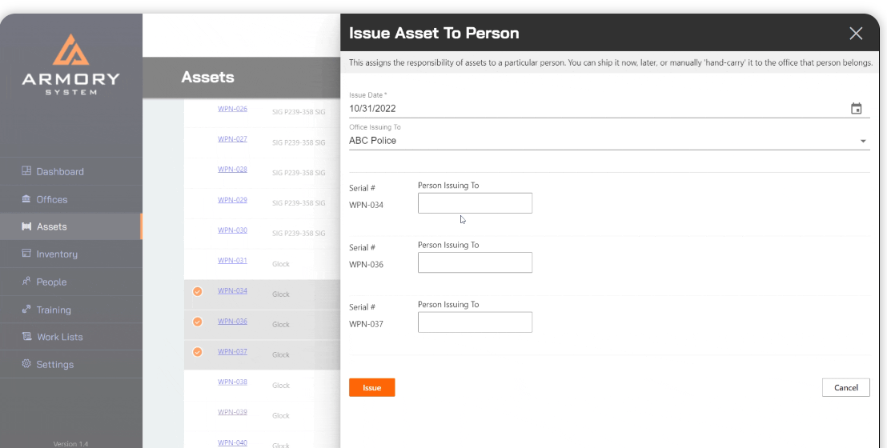Viewport: 887px width, 448px height.
Task: Click the Person Issuing To field for WPN-037
Action: tap(475, 322)
